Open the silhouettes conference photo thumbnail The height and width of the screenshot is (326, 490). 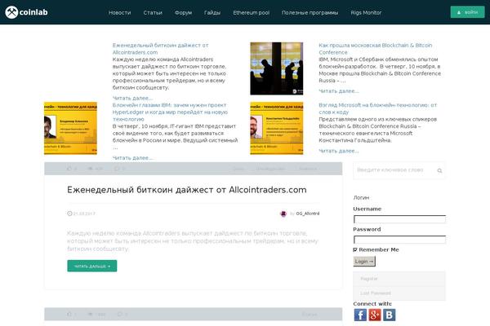click(x=277, y=68)
